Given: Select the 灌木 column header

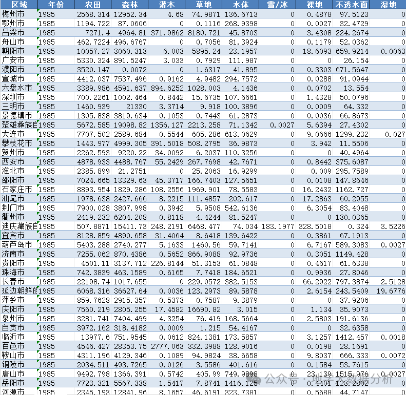Looking at the screenshot, I should tap(167, 5).
